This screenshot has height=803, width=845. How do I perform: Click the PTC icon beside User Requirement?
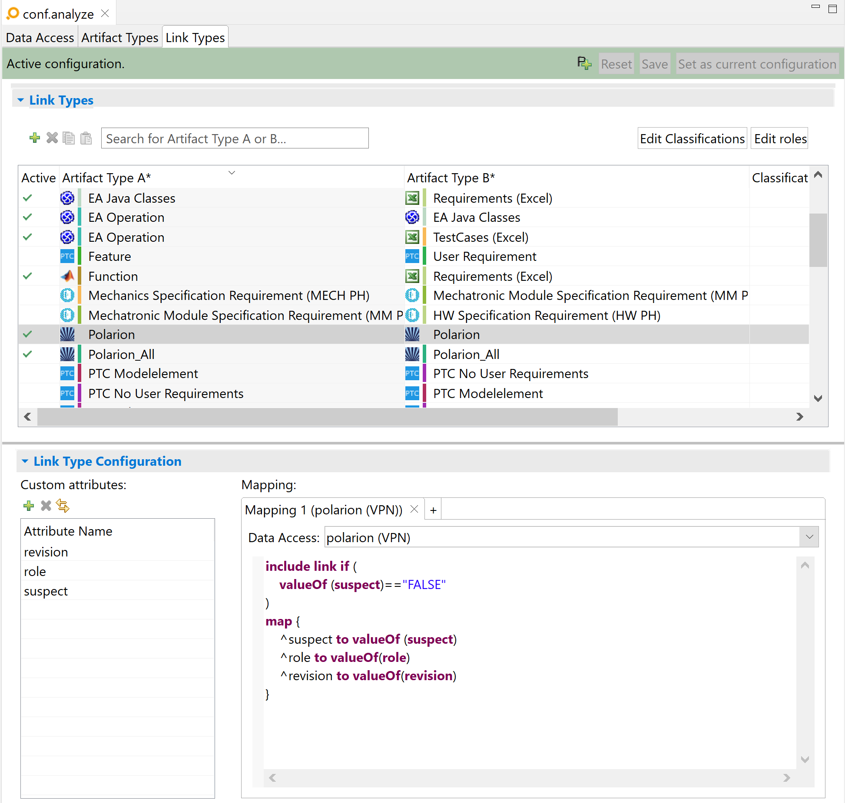(412, 257)
